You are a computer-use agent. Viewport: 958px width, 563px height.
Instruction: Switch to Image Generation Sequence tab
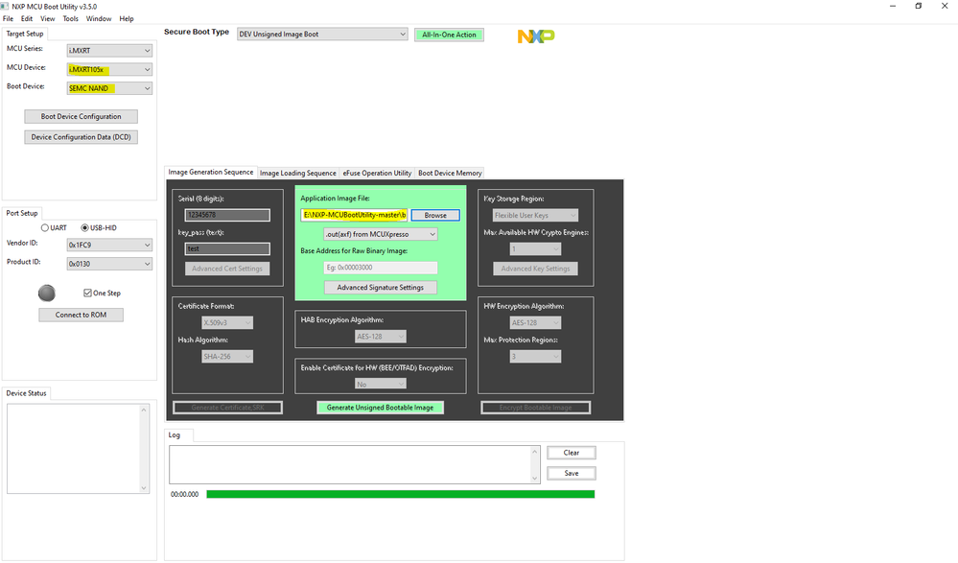211,173
